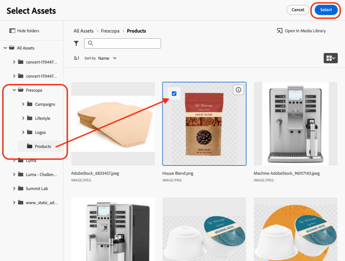Select the coffee filters AdobeStock_6833457 thumbnail
Viewport: 345px width, 261px height.
click(113, 124)
